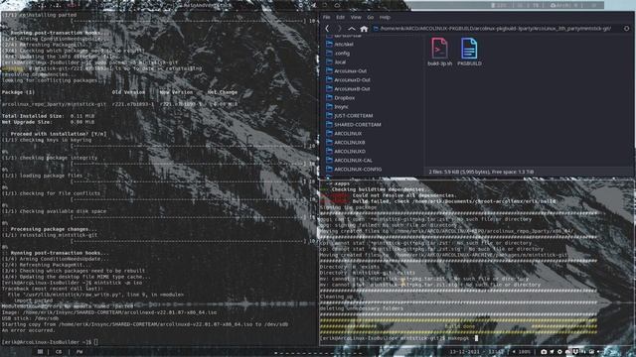Click the 'An error occurred.' line in left terminal

28,330
